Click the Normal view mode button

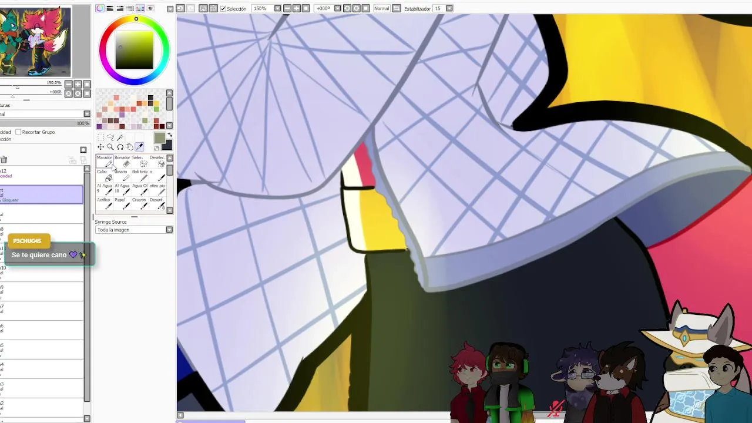pyautogui.click(x=382, y=8)
